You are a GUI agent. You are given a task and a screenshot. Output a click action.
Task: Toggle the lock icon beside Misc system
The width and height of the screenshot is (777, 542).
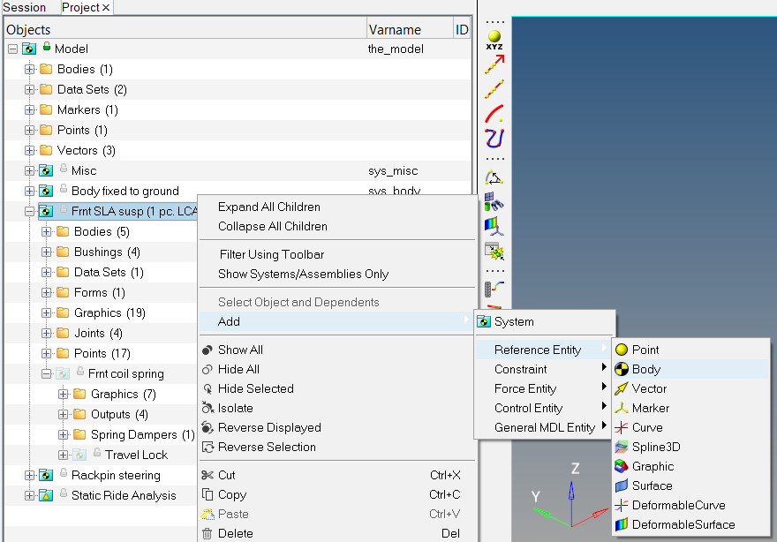coord(64,169)
